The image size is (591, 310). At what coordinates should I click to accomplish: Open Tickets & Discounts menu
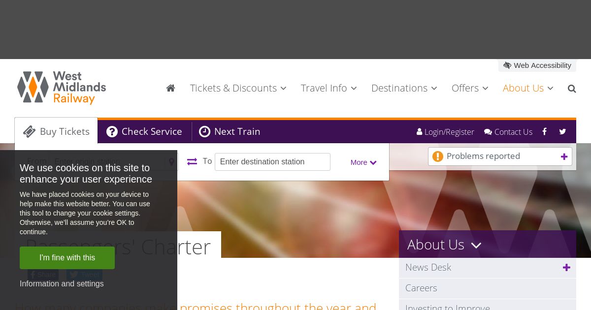(x=238, y=88)
